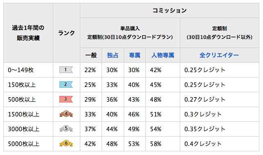The height and width of the screenshot is (155, 263).
Task: Click the gold rank 6 medal icon
Action: (66, 144)
